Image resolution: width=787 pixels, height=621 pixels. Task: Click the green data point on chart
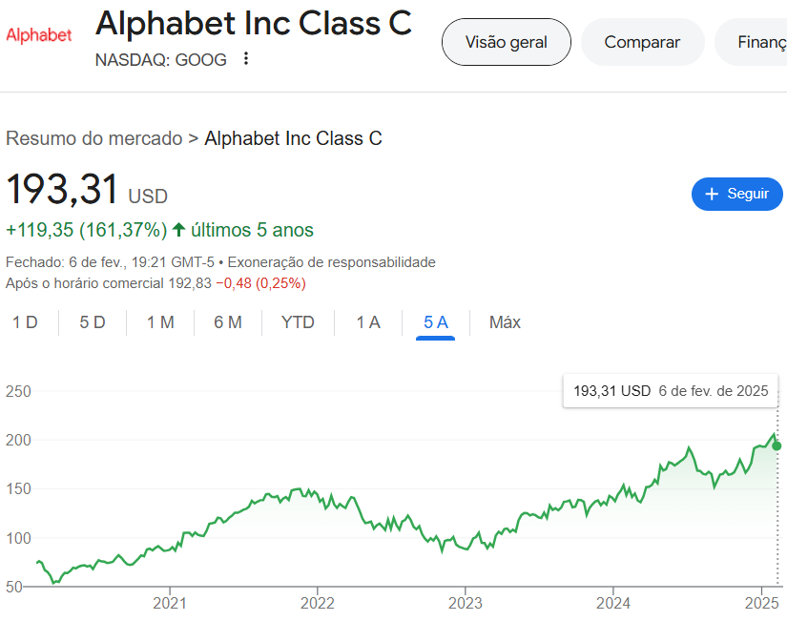777,445
